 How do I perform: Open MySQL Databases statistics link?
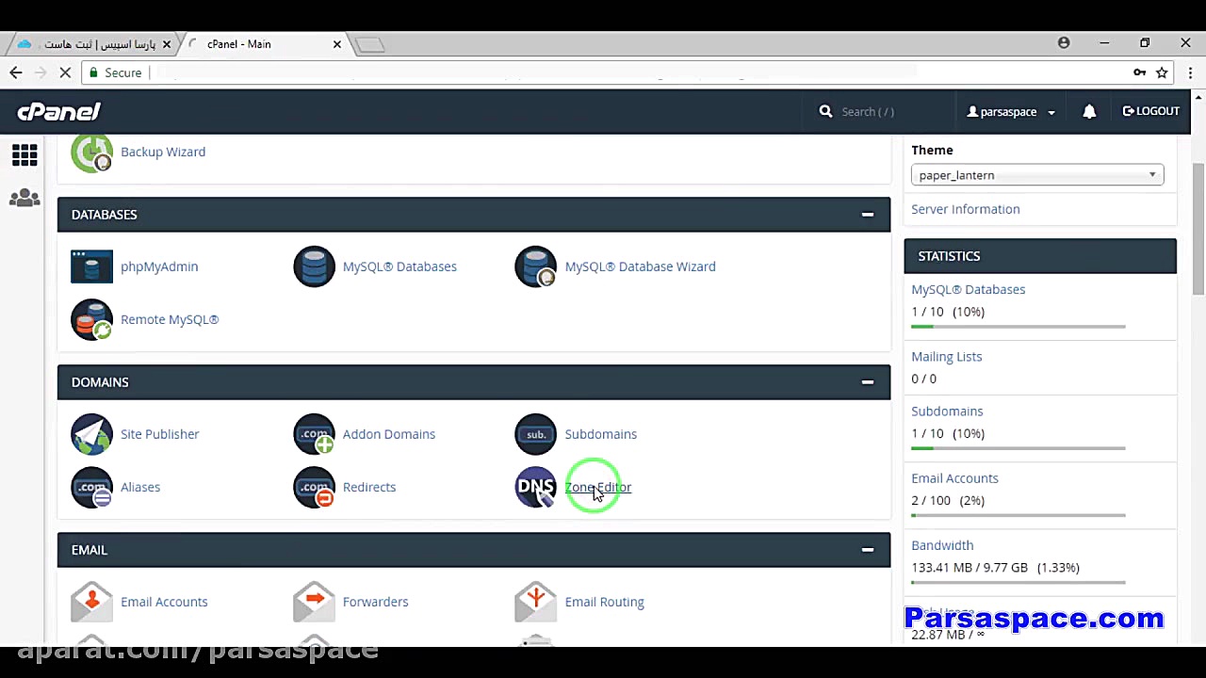pyautogui.click(x=968, y=289)
